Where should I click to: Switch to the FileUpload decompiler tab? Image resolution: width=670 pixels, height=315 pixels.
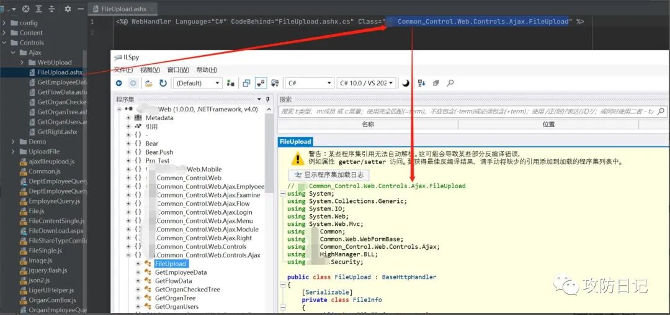tap(295, 142)
